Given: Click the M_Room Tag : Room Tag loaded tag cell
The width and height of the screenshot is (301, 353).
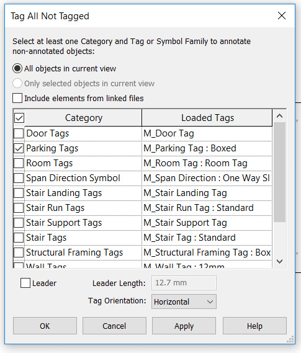Looking at the screenshot, I should pyautogui.click(x=207, y=163).
